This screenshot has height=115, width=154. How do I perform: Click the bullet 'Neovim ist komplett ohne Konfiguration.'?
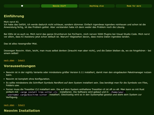pos(28,79)
